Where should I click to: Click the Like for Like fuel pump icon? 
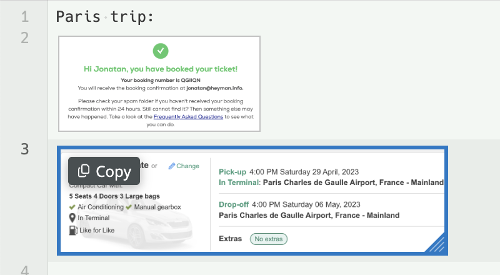(73, 230)
